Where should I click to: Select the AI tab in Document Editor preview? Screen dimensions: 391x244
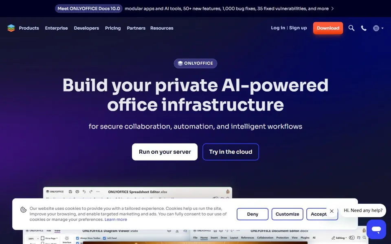coord(314,238)
